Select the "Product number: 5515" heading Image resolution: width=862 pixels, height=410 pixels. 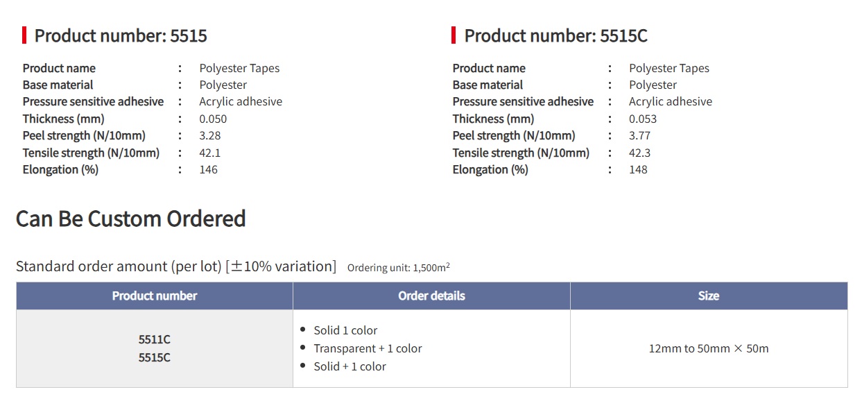(121, 36)
